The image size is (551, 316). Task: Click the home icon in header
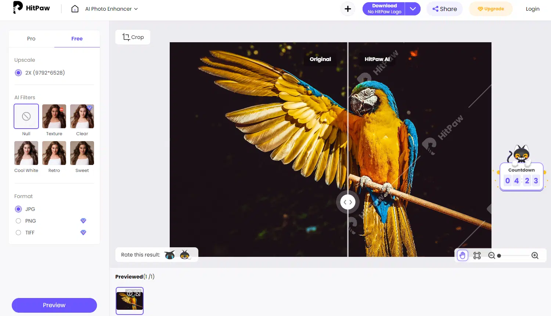point(75,9)
